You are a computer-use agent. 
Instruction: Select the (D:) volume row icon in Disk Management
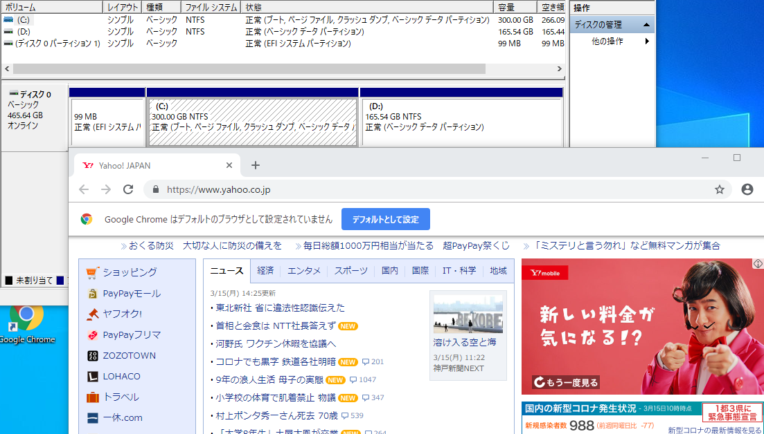[x=8, y=32]
